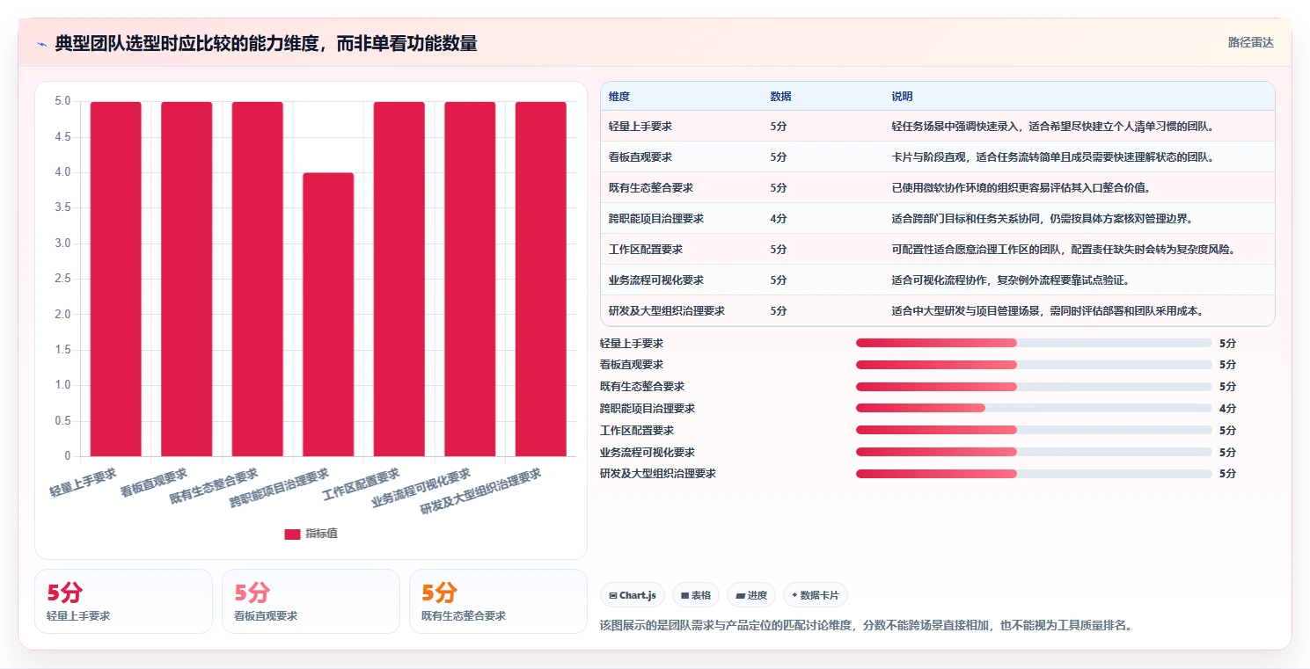1310x669 pixels.
Task: Click the 研发及大型组织治理要求 x-axis label
Action: [x=480, y=491]
